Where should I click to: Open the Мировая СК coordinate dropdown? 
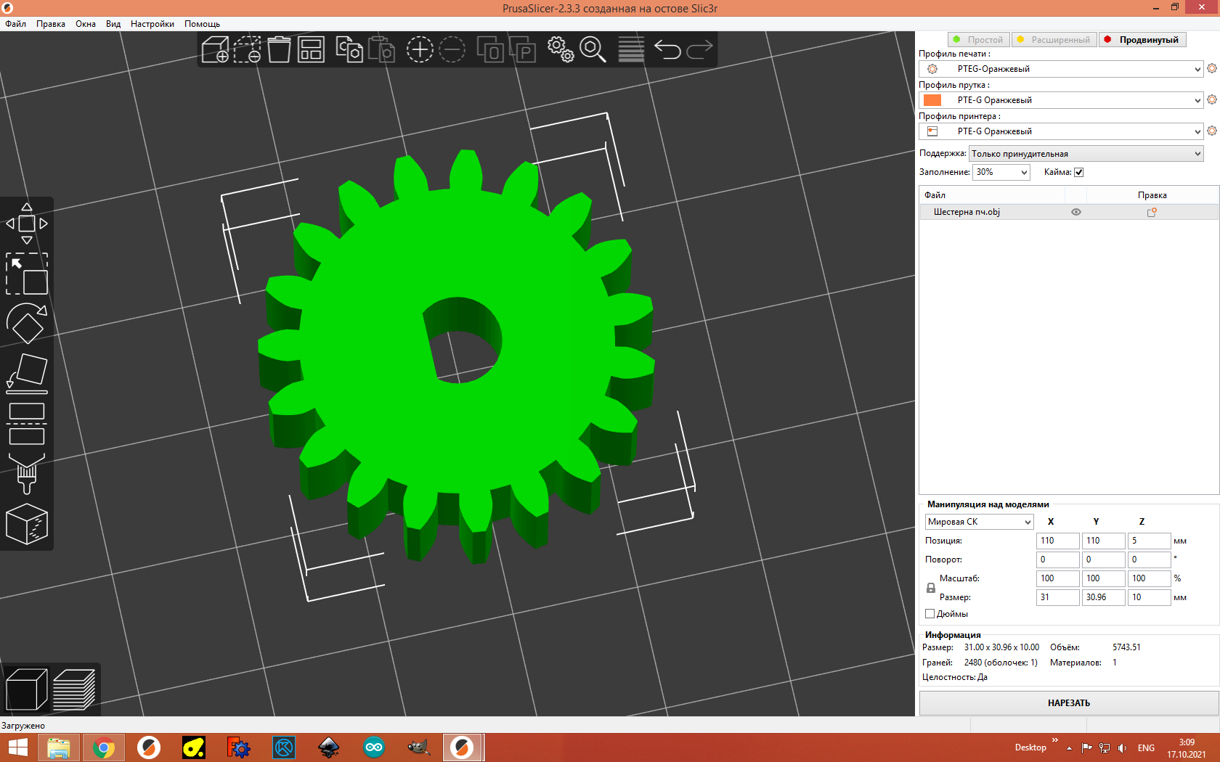click(x=979, y=522)
